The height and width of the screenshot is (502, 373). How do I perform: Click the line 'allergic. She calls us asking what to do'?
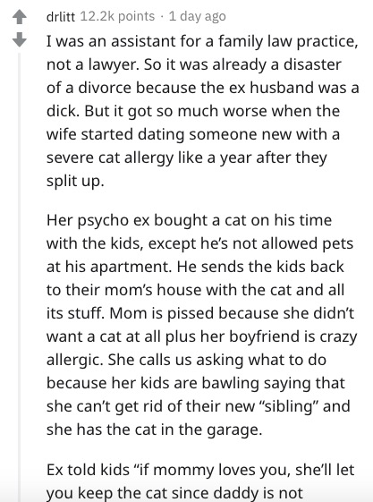click(x=186, y=360)
